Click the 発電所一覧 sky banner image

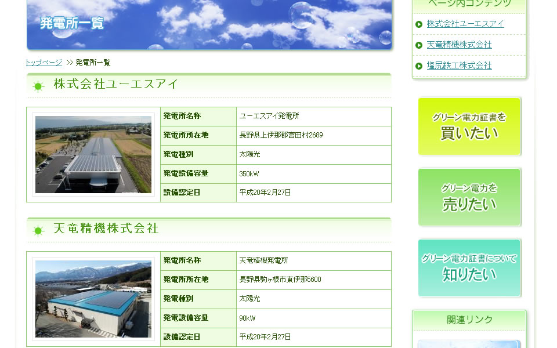click(x=209, y=24)
